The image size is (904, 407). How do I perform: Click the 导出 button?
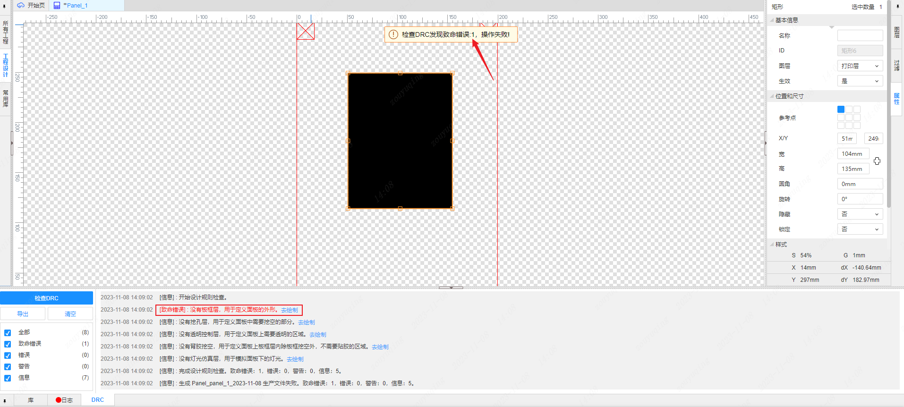pyautogui.click(x=23, y=314)
